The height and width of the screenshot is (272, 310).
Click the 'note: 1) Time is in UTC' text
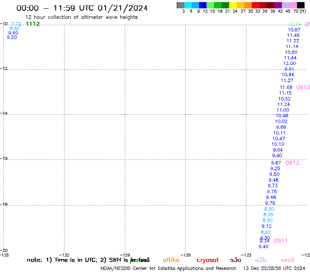[62, 260]
